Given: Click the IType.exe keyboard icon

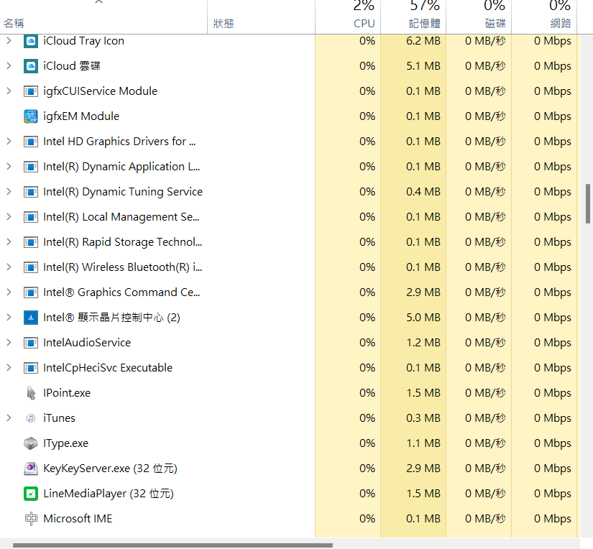Looking at the screenshot, I should tap(31, 443).
